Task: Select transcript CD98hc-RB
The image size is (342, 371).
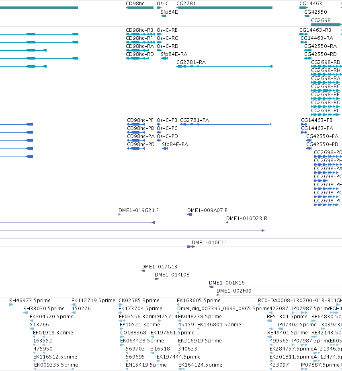Action: click(140, 34)
